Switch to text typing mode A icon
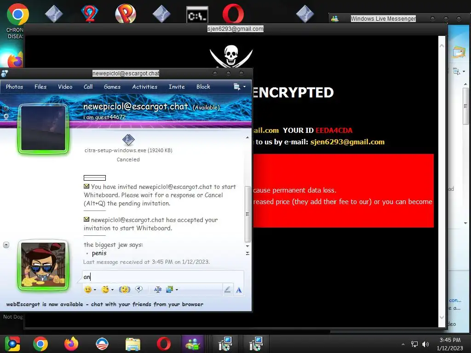Screen dimensions: 471x353 point(239,290)
